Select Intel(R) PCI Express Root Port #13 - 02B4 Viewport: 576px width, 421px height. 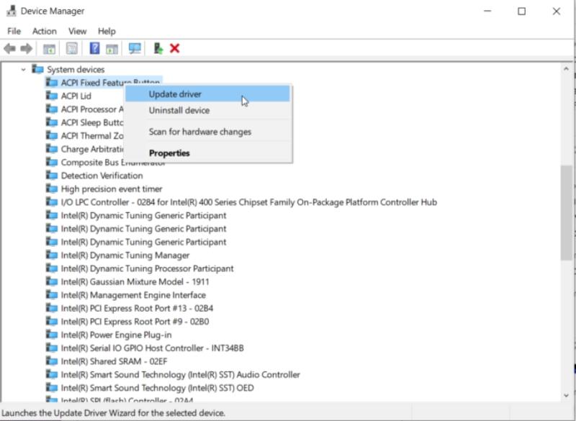pos(137,308)
